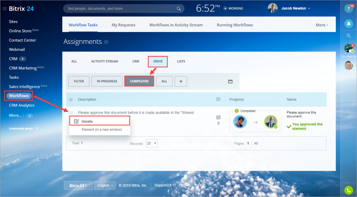Screen dimensions: 357x197
Task: Select the CRM category tab
Action: coord(136,61)
